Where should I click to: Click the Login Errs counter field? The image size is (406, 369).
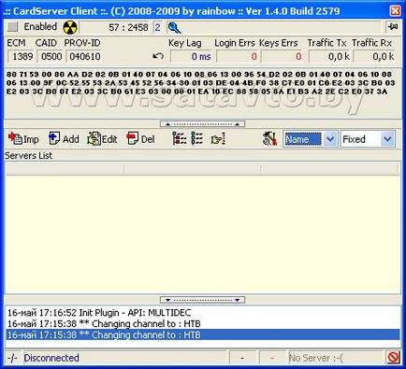coord(237,56)
